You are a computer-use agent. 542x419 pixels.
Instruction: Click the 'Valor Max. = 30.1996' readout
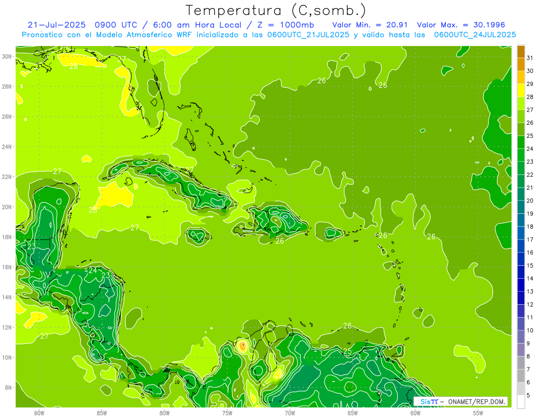461,25
